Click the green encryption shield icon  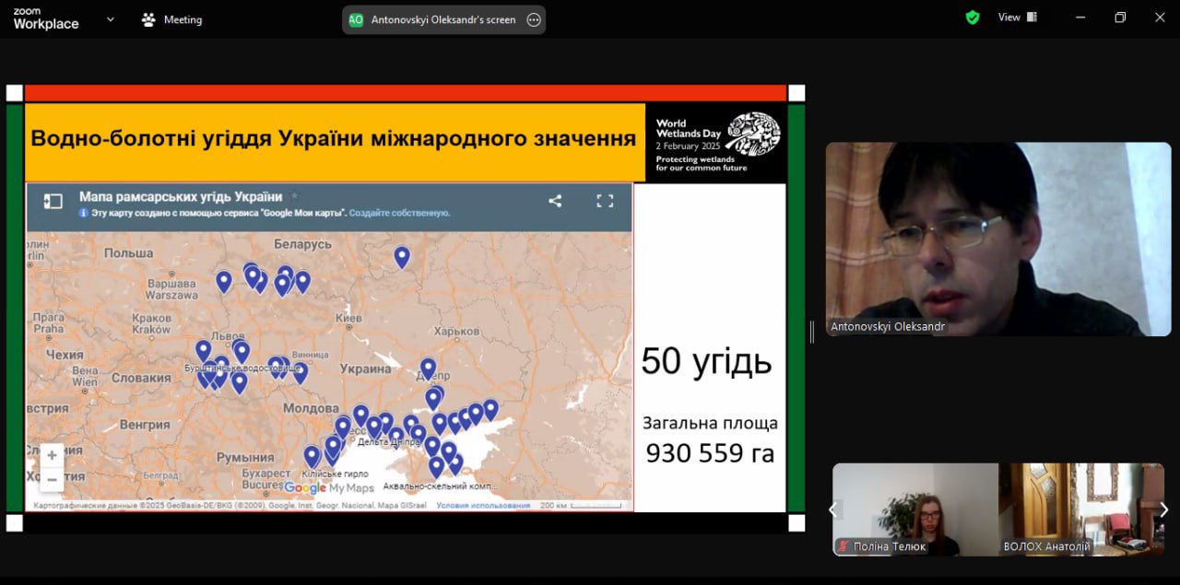[973, 18]
